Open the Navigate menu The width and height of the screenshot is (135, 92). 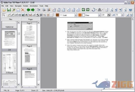point(18,6)
